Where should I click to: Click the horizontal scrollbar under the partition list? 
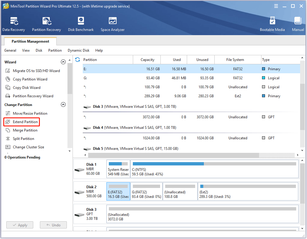pos(174,155)
